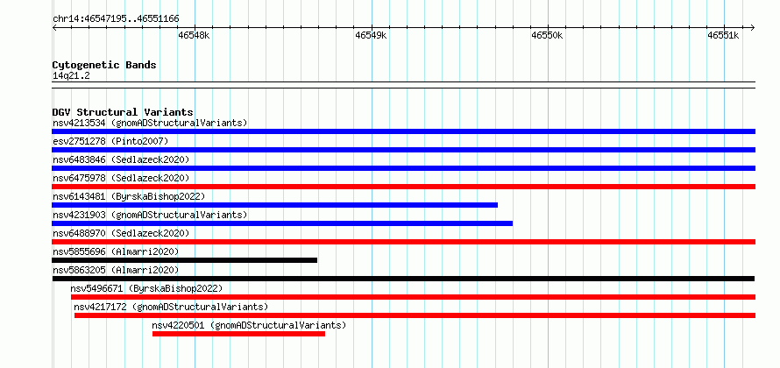The width and height of the screenshot is (780, 368).
Task: Select the blue bar under nsv6483846
Action: (x=403, y=168)
